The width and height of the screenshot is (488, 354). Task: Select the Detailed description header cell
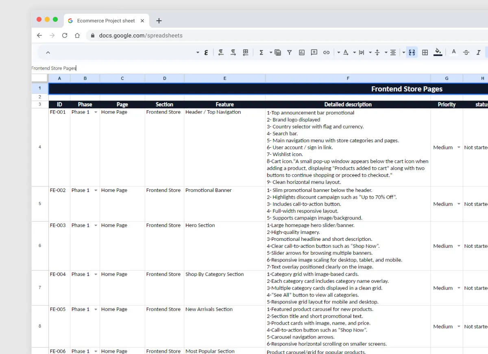[x=348, y=105]
